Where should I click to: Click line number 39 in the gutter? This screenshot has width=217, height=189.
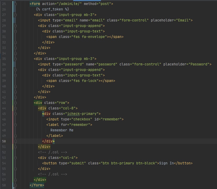click(4, 81)
